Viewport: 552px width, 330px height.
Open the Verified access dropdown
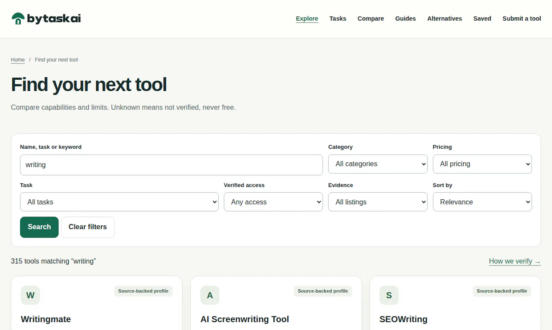coord(273,202)
